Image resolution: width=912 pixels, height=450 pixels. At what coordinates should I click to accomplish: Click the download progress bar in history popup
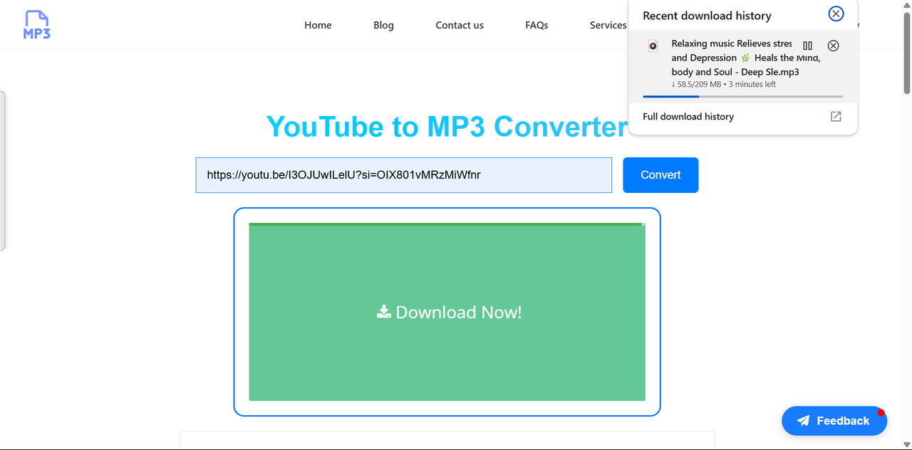click(742, 96)
